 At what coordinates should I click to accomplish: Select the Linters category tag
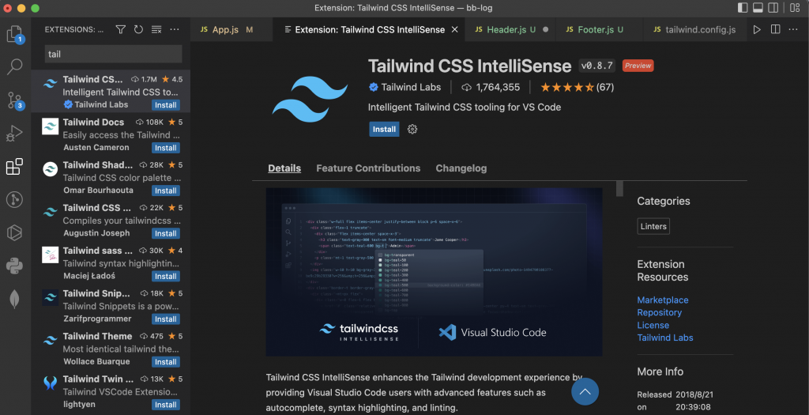pos(653,226)
